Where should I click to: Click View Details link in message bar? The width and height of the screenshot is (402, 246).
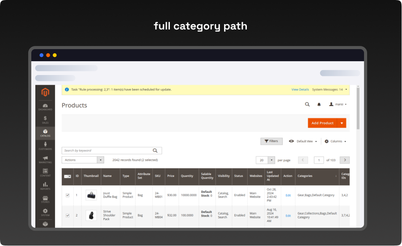pyautogui.click(x=300, y=90)
